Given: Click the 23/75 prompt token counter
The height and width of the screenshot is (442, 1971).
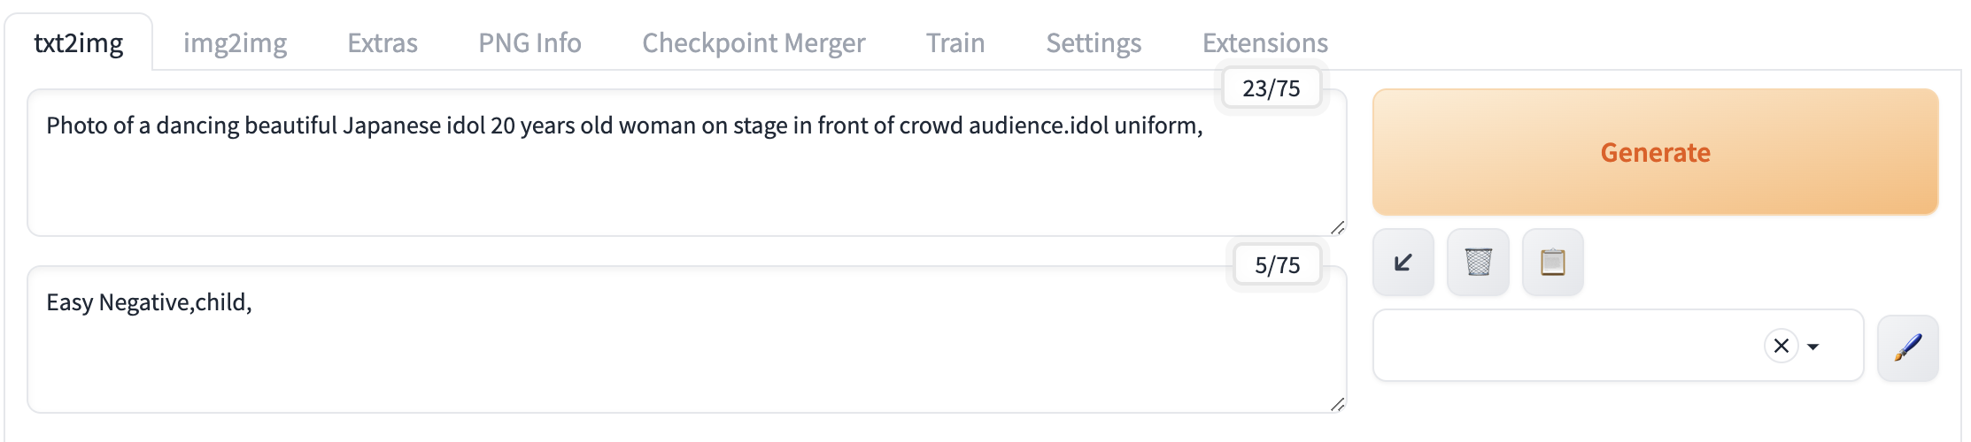Looking at the screenshot, I should [1271, 88].
